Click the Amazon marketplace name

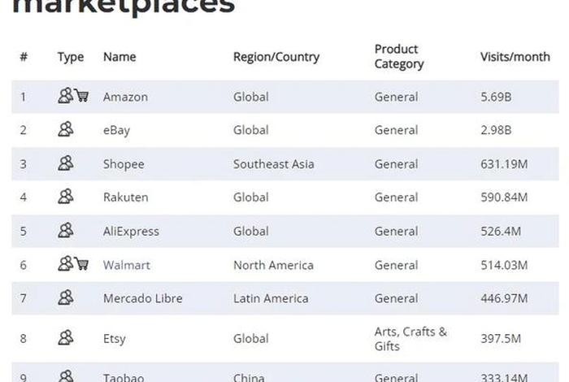coord(125,97)
